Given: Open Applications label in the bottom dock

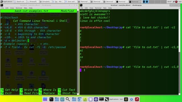Looking at the screenshot, I should pyautogui.click(x=114, y=99).
